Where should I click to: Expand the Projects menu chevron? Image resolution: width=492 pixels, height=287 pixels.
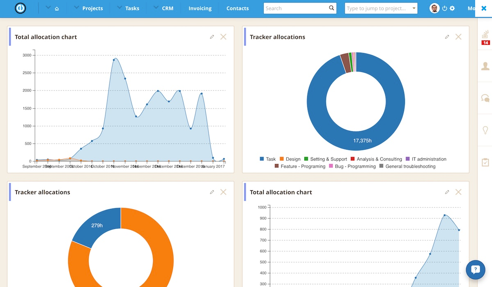pyautogui.click(x=76, y=7)
